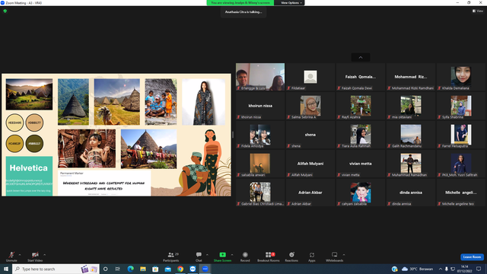The width and height of the screenshot is (487, 274).
Task: Select shena participant tile
Action: click(310, 135)
